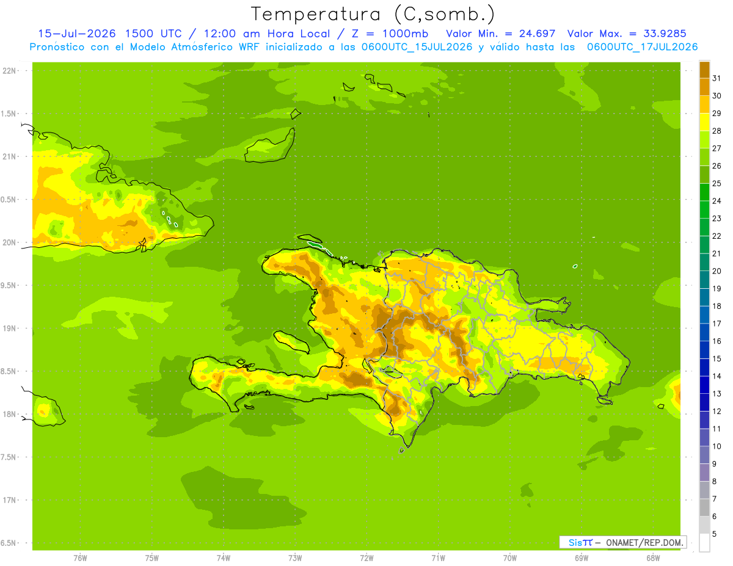
Task: Click the '17N' latitude label
Action: 10,500
